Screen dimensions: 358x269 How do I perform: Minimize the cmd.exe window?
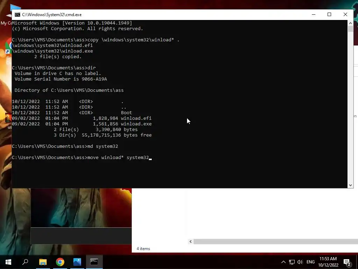pyautogui.click(x=314, y=14)
